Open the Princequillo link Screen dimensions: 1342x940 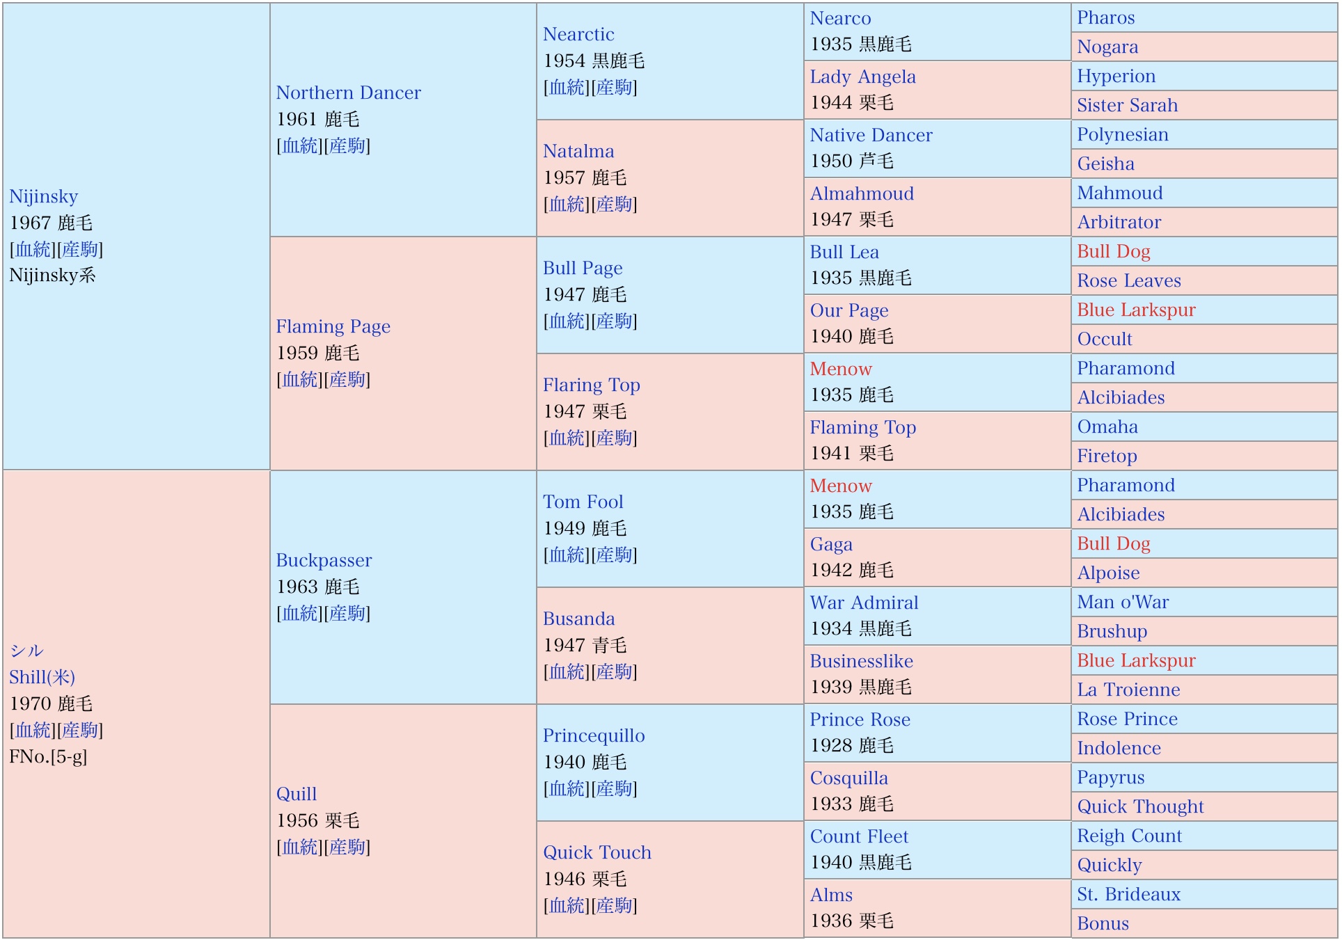(594, 736)
